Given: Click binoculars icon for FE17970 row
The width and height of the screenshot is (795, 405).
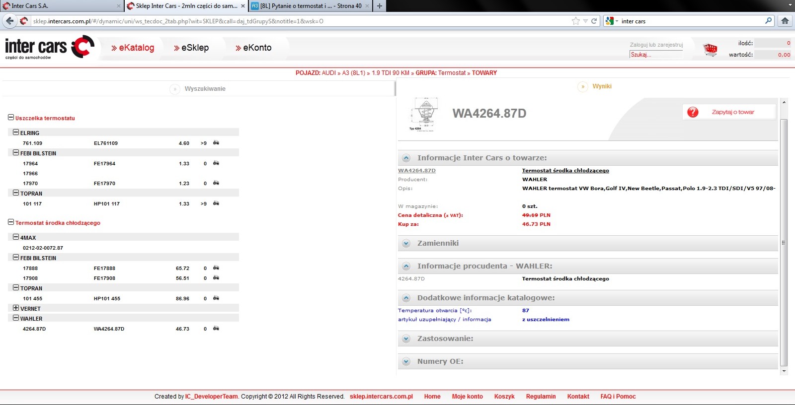Looking at the screenshot, I should pos(216,183).
